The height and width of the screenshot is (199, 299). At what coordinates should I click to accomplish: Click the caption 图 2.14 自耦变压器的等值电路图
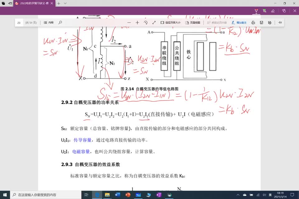[x=149, y=89]
